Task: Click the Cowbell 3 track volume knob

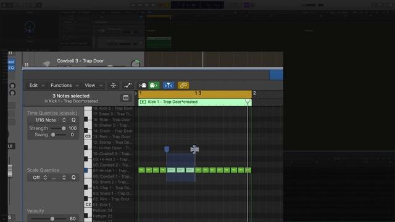Action: (x=136, y=64)
